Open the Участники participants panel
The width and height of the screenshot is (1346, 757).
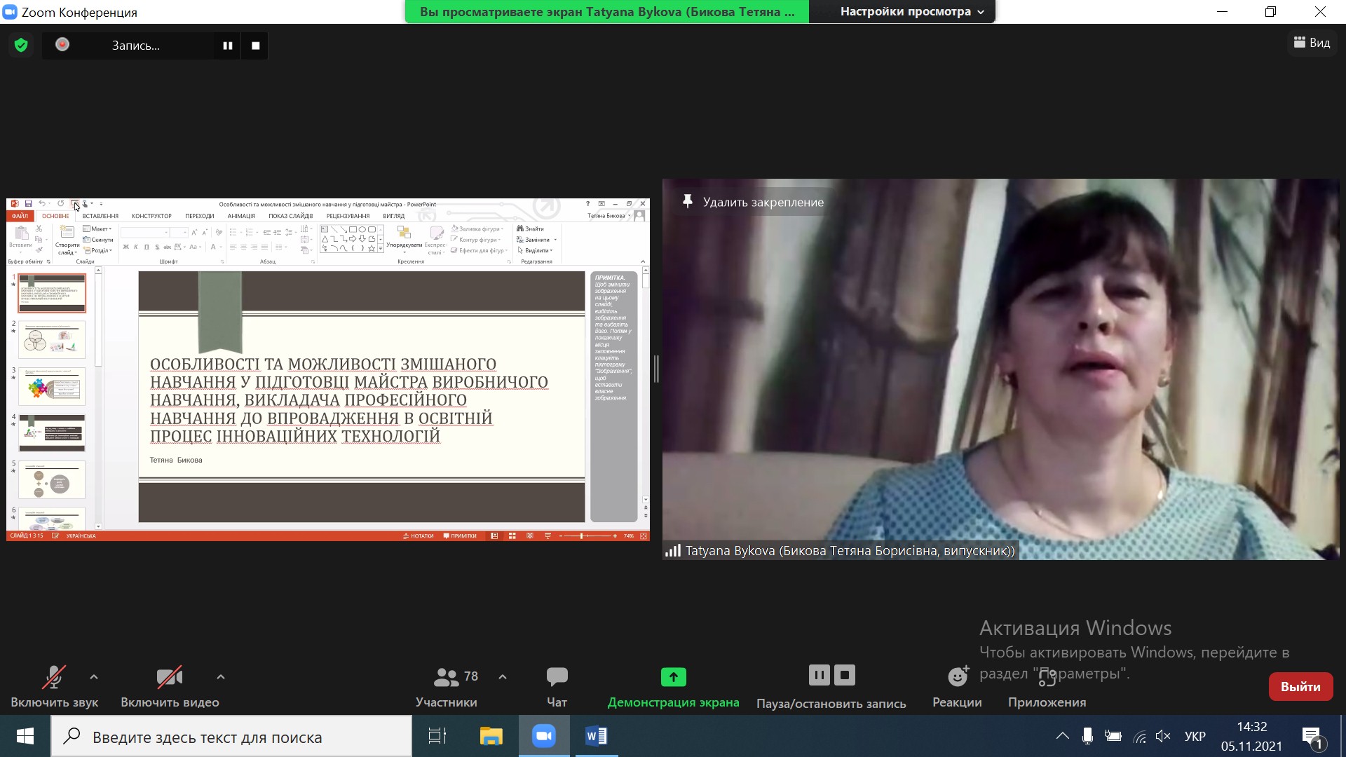coord(447,686)
